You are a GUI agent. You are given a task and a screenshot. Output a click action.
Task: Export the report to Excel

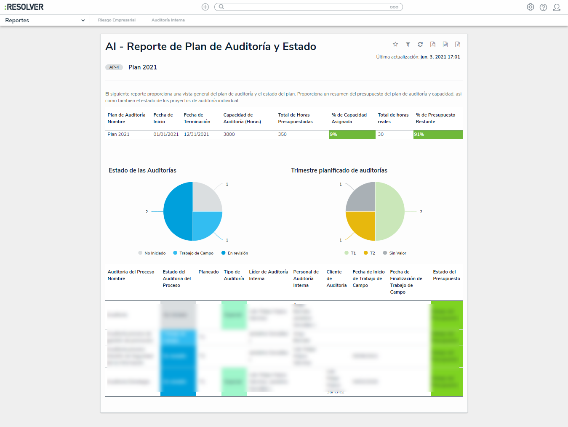click(x=458, y=44)
